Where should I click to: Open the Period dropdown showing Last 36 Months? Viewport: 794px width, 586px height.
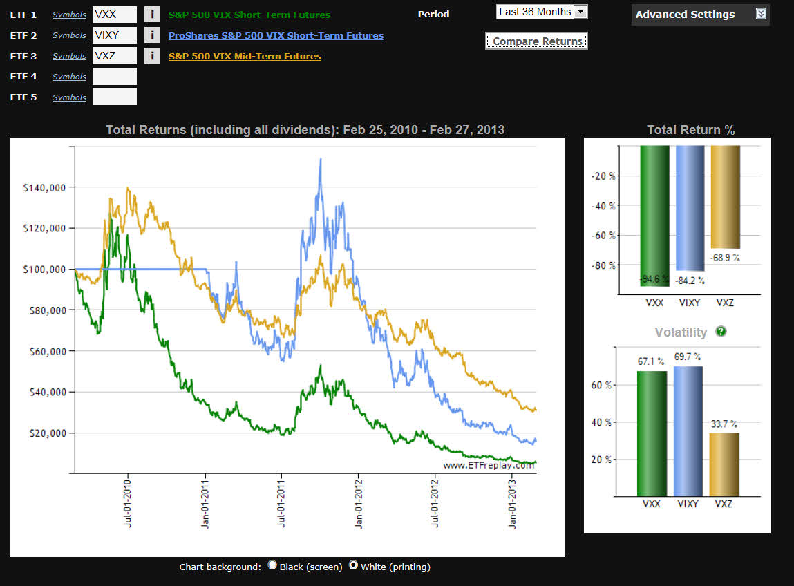542,12
